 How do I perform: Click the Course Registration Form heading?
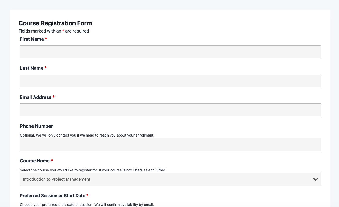tap(55, 23)
